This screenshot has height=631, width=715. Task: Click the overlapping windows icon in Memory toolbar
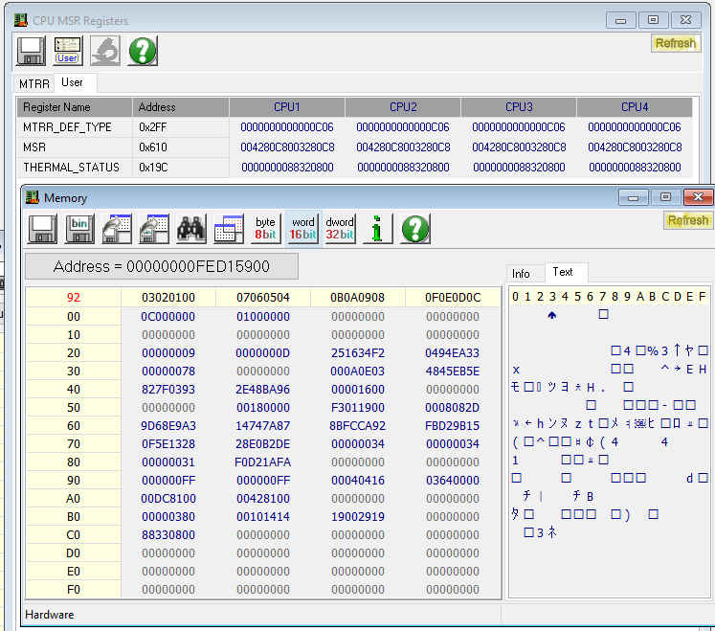tap(230, 228)
